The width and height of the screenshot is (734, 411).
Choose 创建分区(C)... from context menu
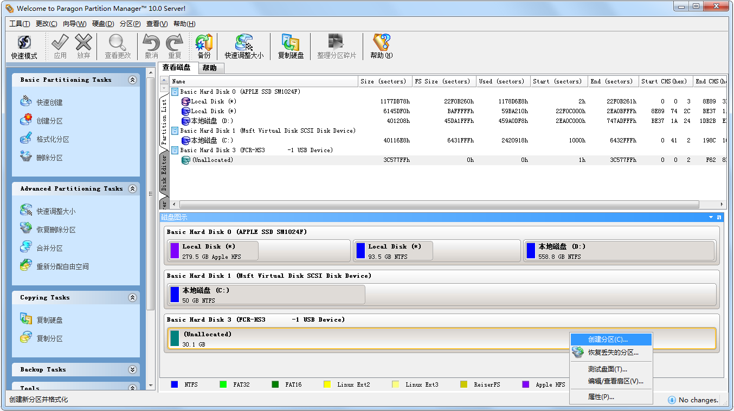[611, 340]
